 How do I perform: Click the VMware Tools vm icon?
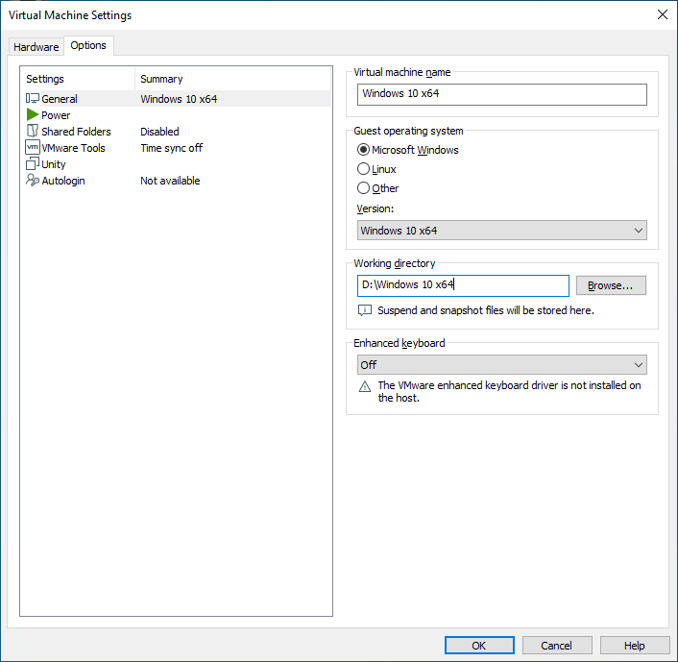(33, 148)
